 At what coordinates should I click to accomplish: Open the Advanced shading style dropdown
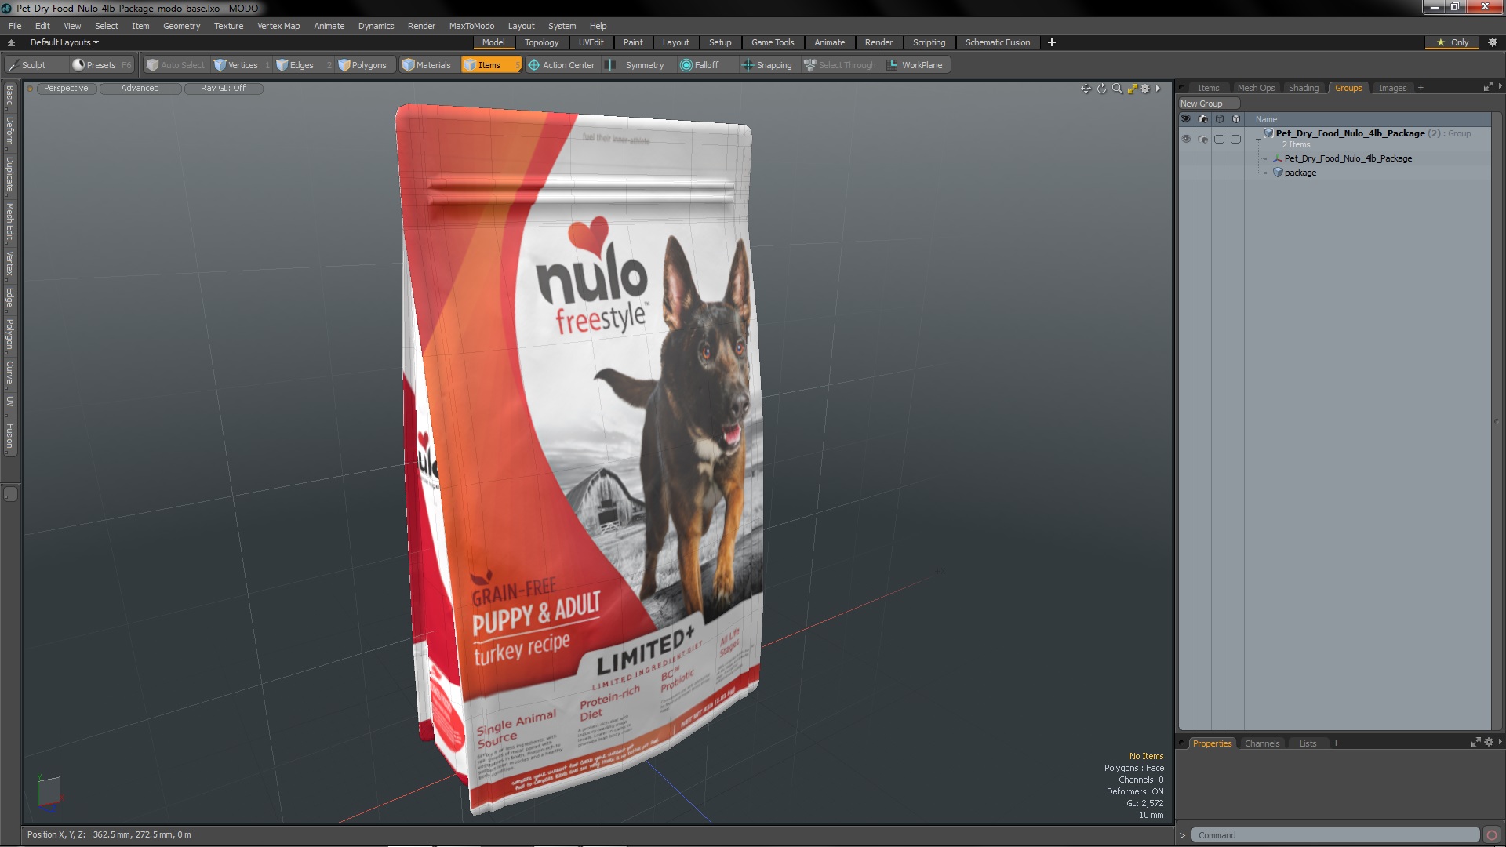pyautogui.click(x=140, y=89)
